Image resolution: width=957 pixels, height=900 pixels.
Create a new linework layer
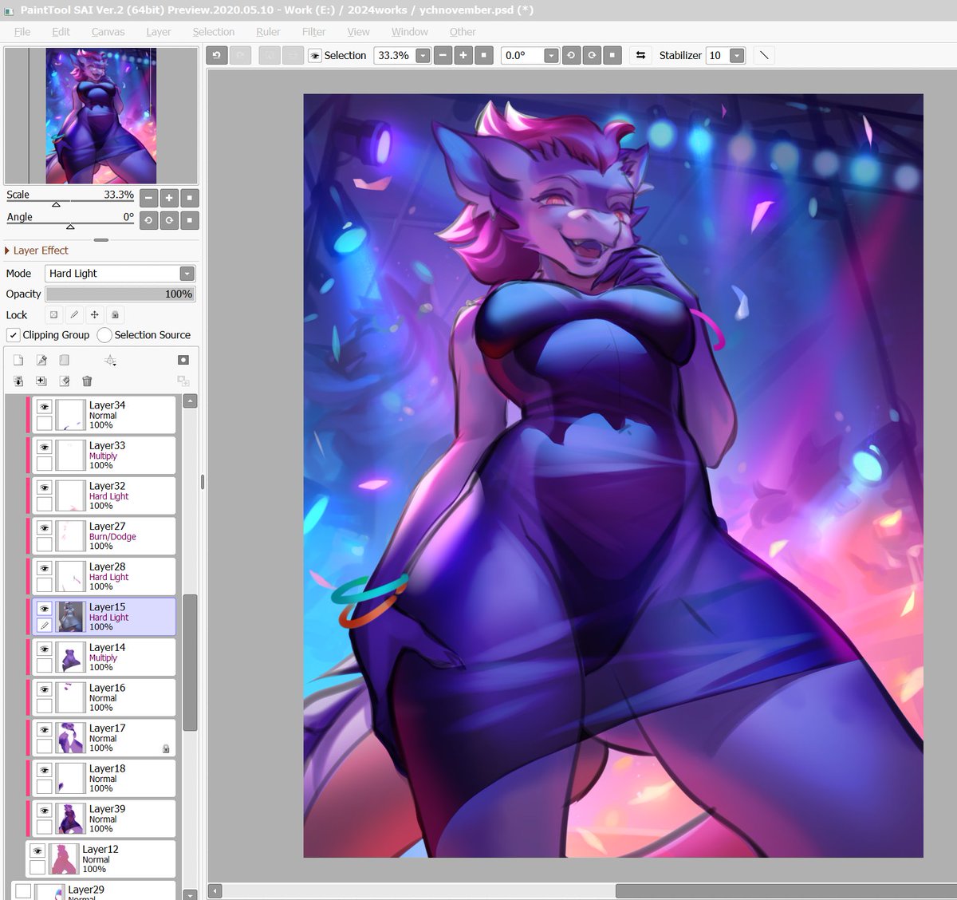tap(41, 360)
